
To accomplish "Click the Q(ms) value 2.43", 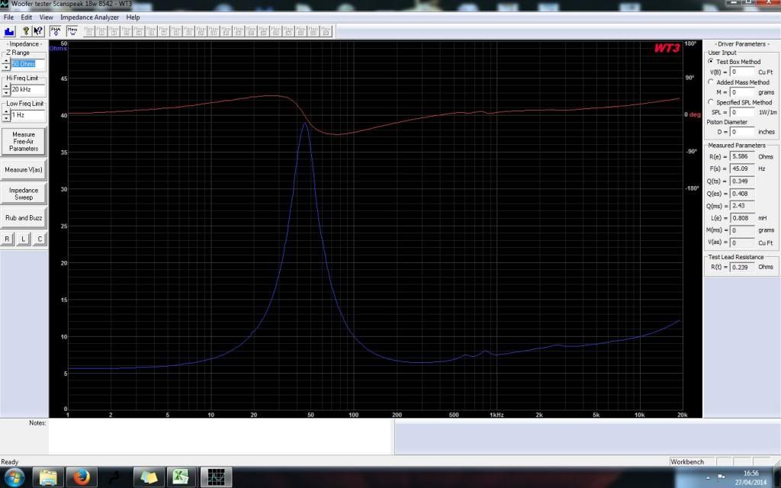I will click(x=743, y=206).
